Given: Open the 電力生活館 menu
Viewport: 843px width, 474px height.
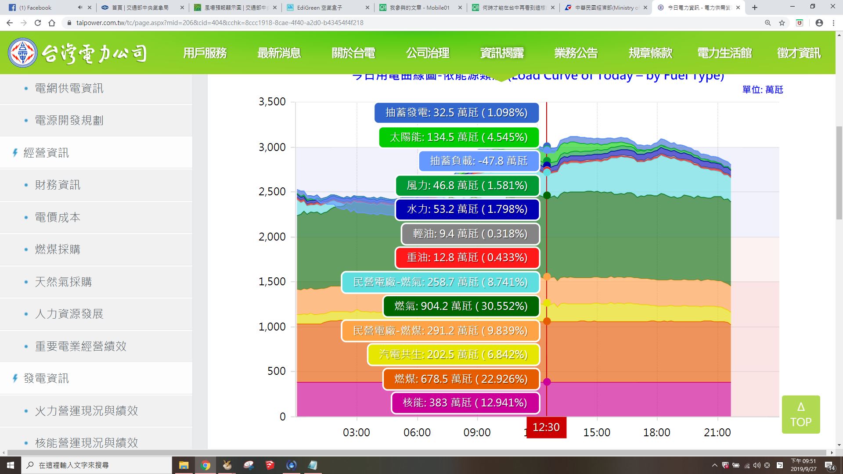Looking at the screenshot, I should [x=724, y=53].
